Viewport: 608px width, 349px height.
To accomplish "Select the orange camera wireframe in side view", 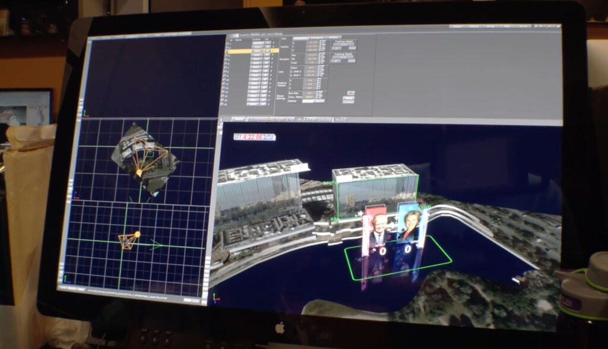I will point(127,241).
